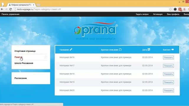The height and width of the screenshot is (106, 189).
Task: Close the Рубрики материалов browser tab
Action: 33,5
